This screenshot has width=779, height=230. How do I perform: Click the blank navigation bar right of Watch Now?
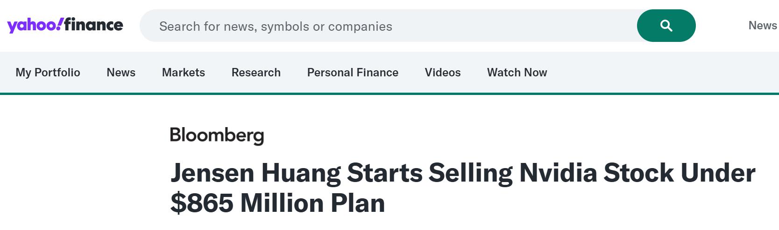pos(663,73)
